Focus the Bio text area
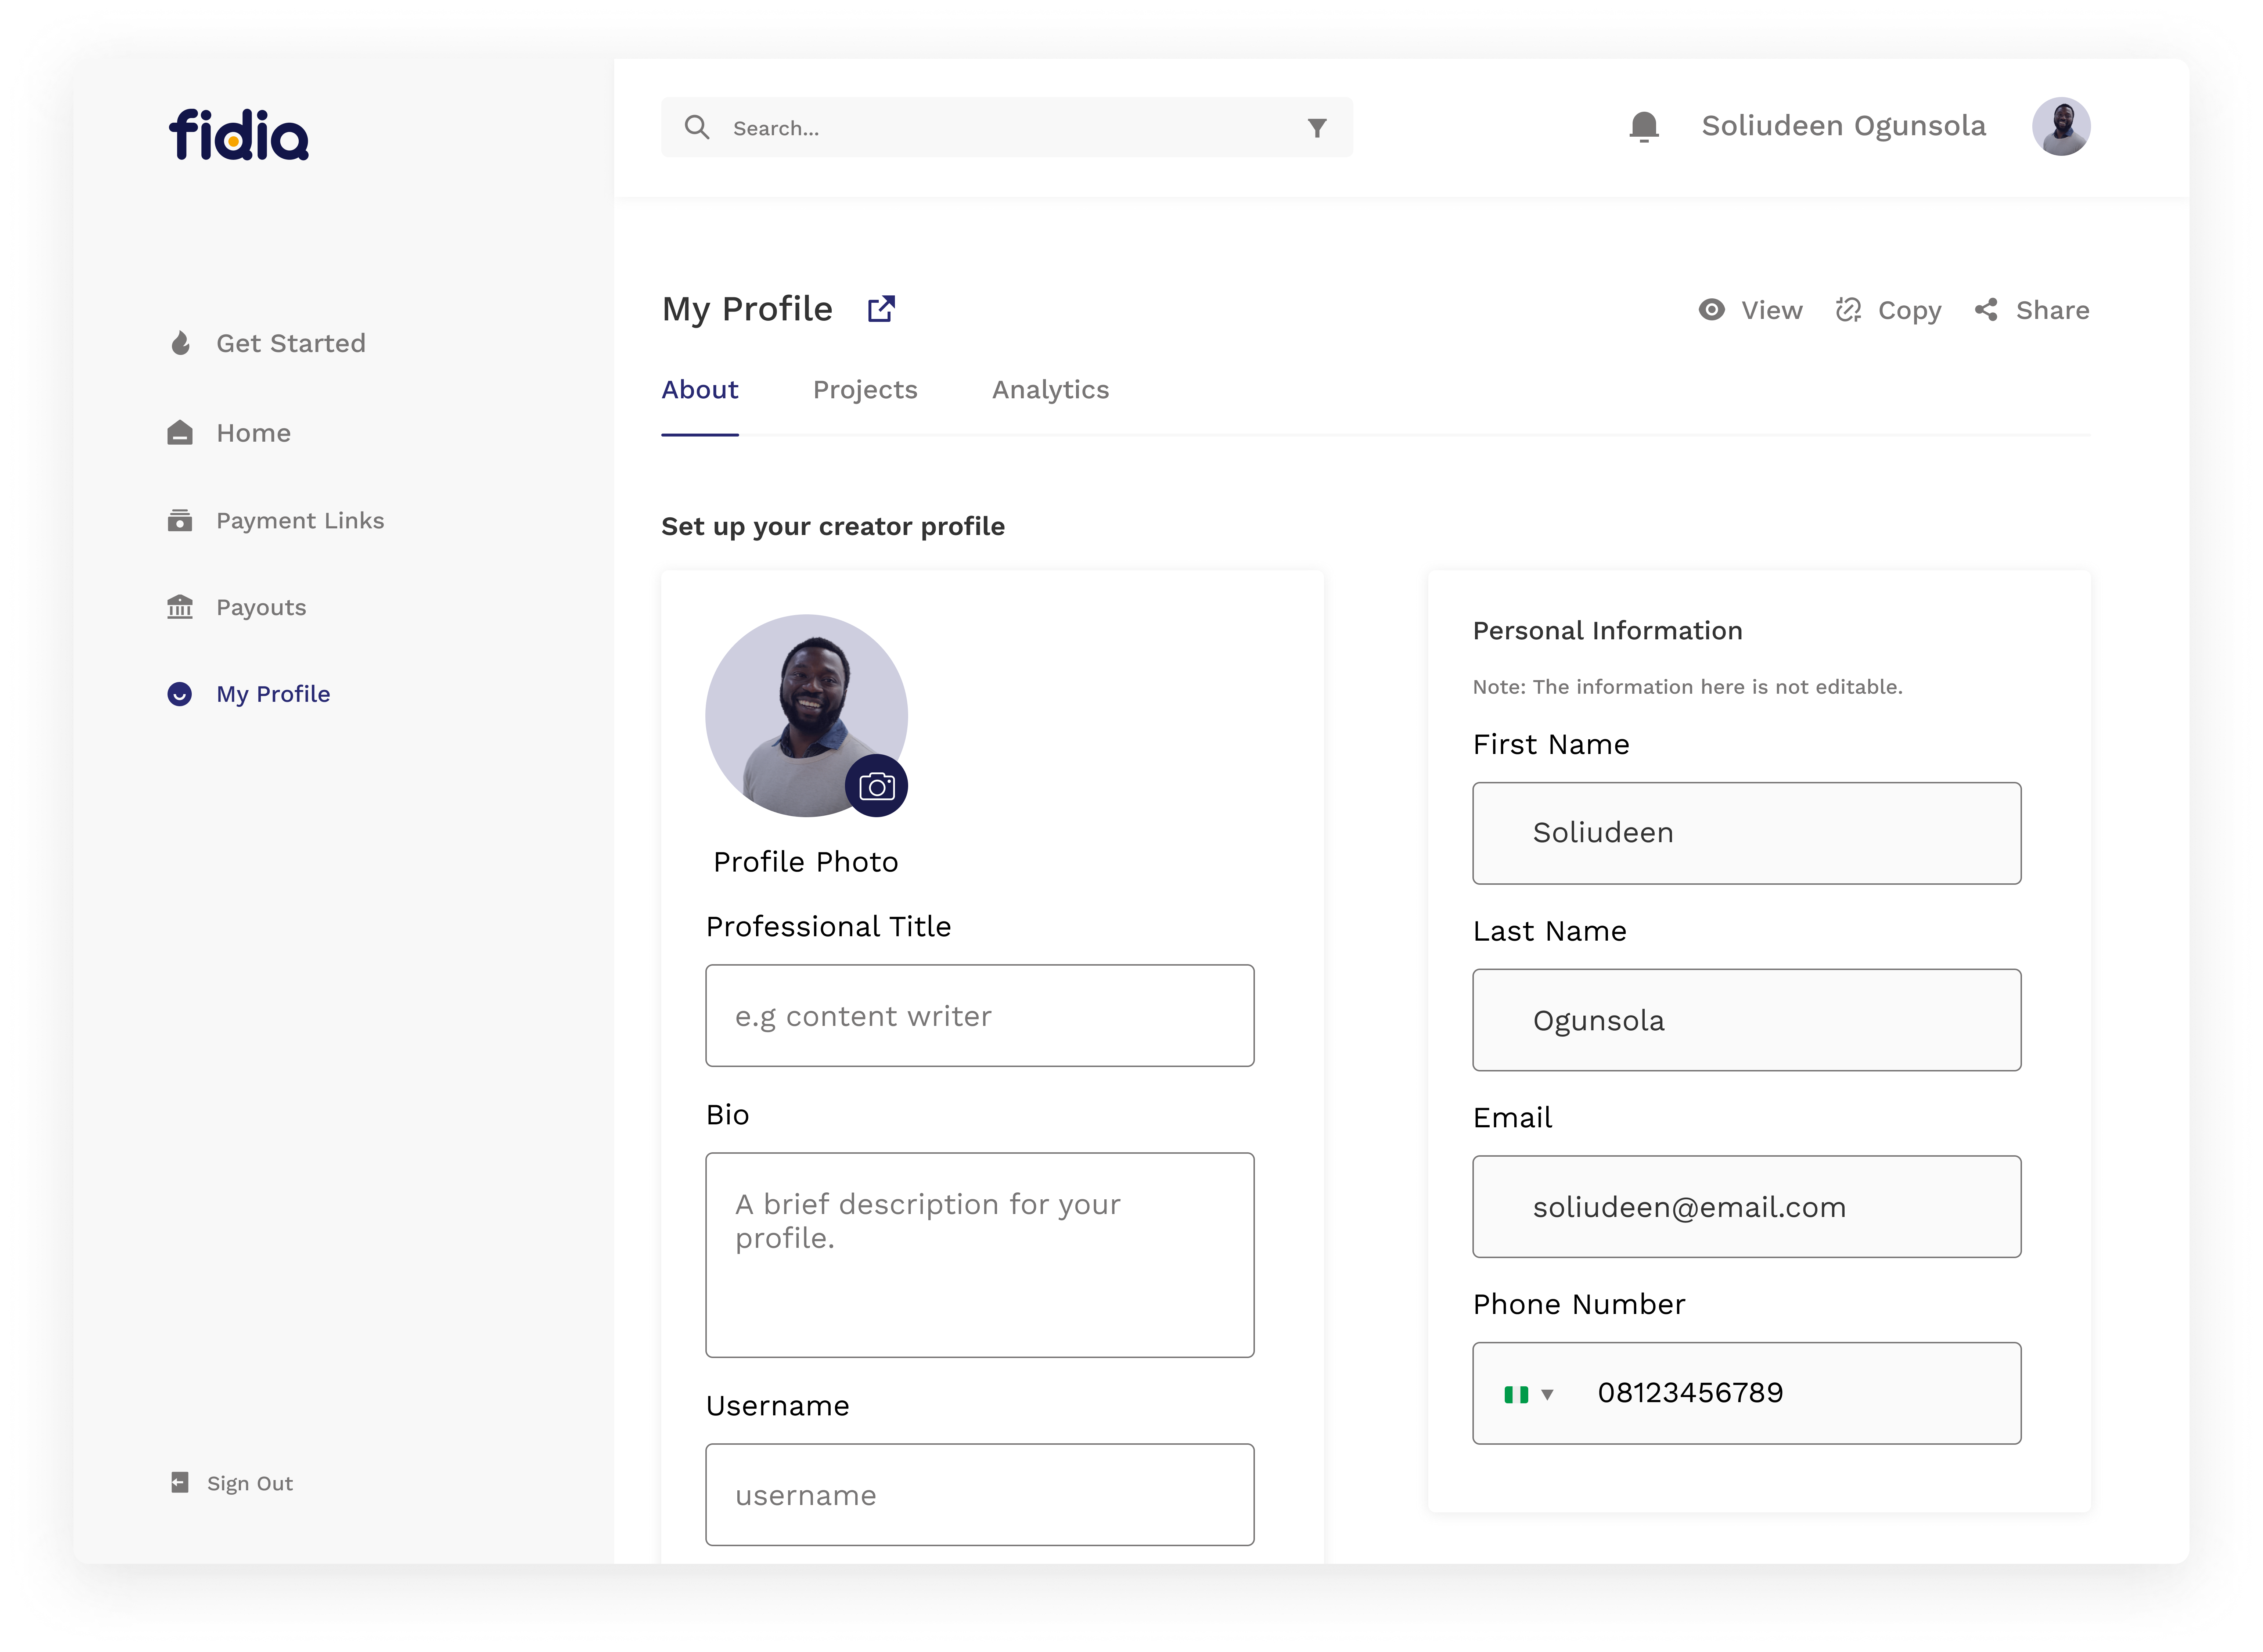The height and width of the screenshot is (1652, 2263). pyautogui.click(x=979, y=1255)
